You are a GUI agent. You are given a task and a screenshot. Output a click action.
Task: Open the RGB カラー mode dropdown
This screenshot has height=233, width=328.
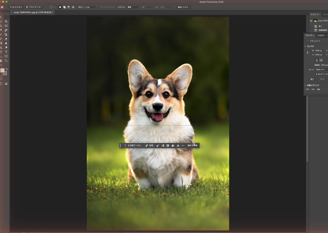tap(322, 69)
